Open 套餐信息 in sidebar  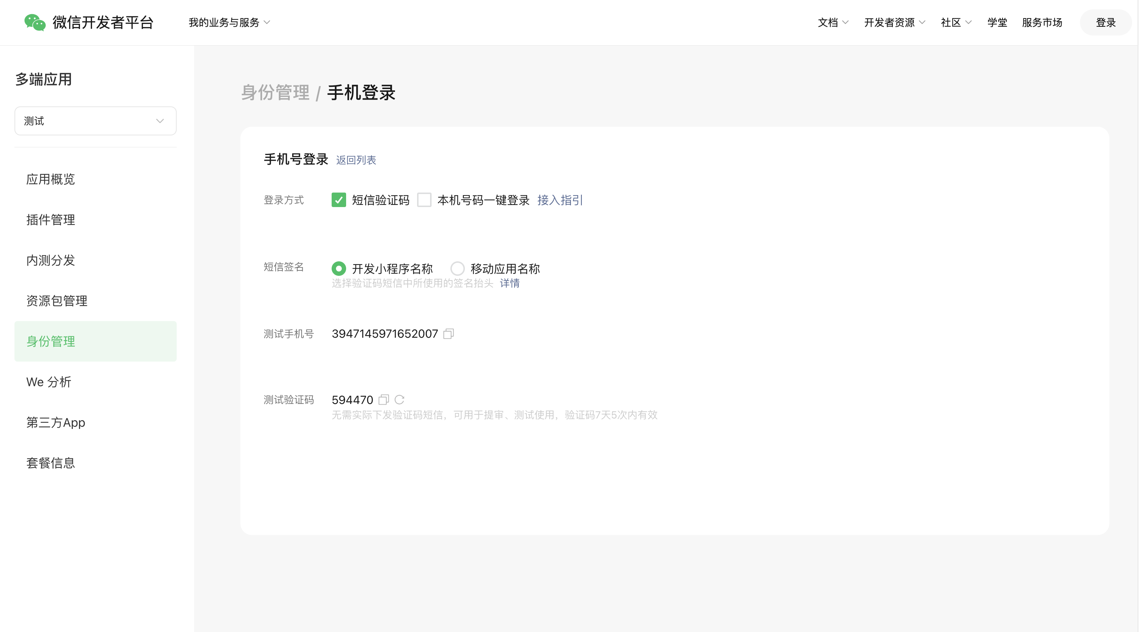tap(96, 463)
